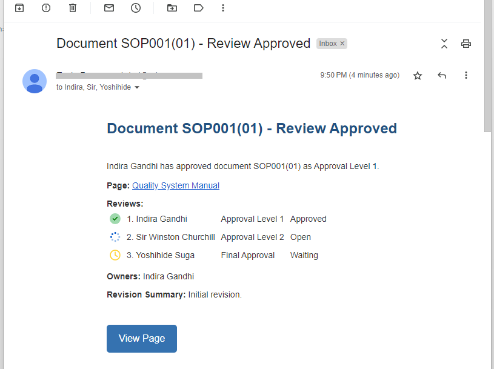Reply using the arrow icon
This screenshot has width=494, height=369.
coord(442,76)
